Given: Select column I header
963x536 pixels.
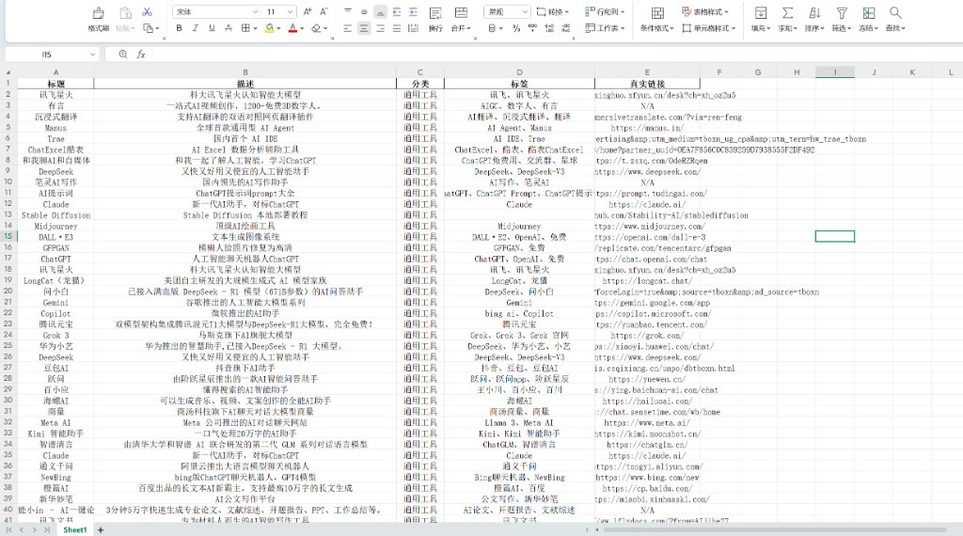Looking at the screenshot, I should (x=835, y=72).
